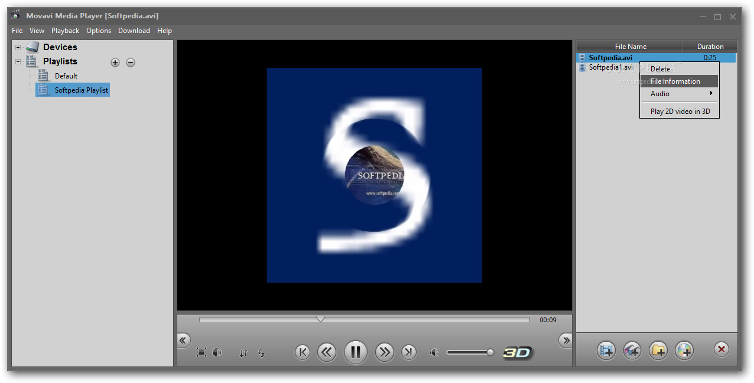Collapse the right playlist panel arrow
This screenshot has height=383, width=754.
click(x=565, y=340)
